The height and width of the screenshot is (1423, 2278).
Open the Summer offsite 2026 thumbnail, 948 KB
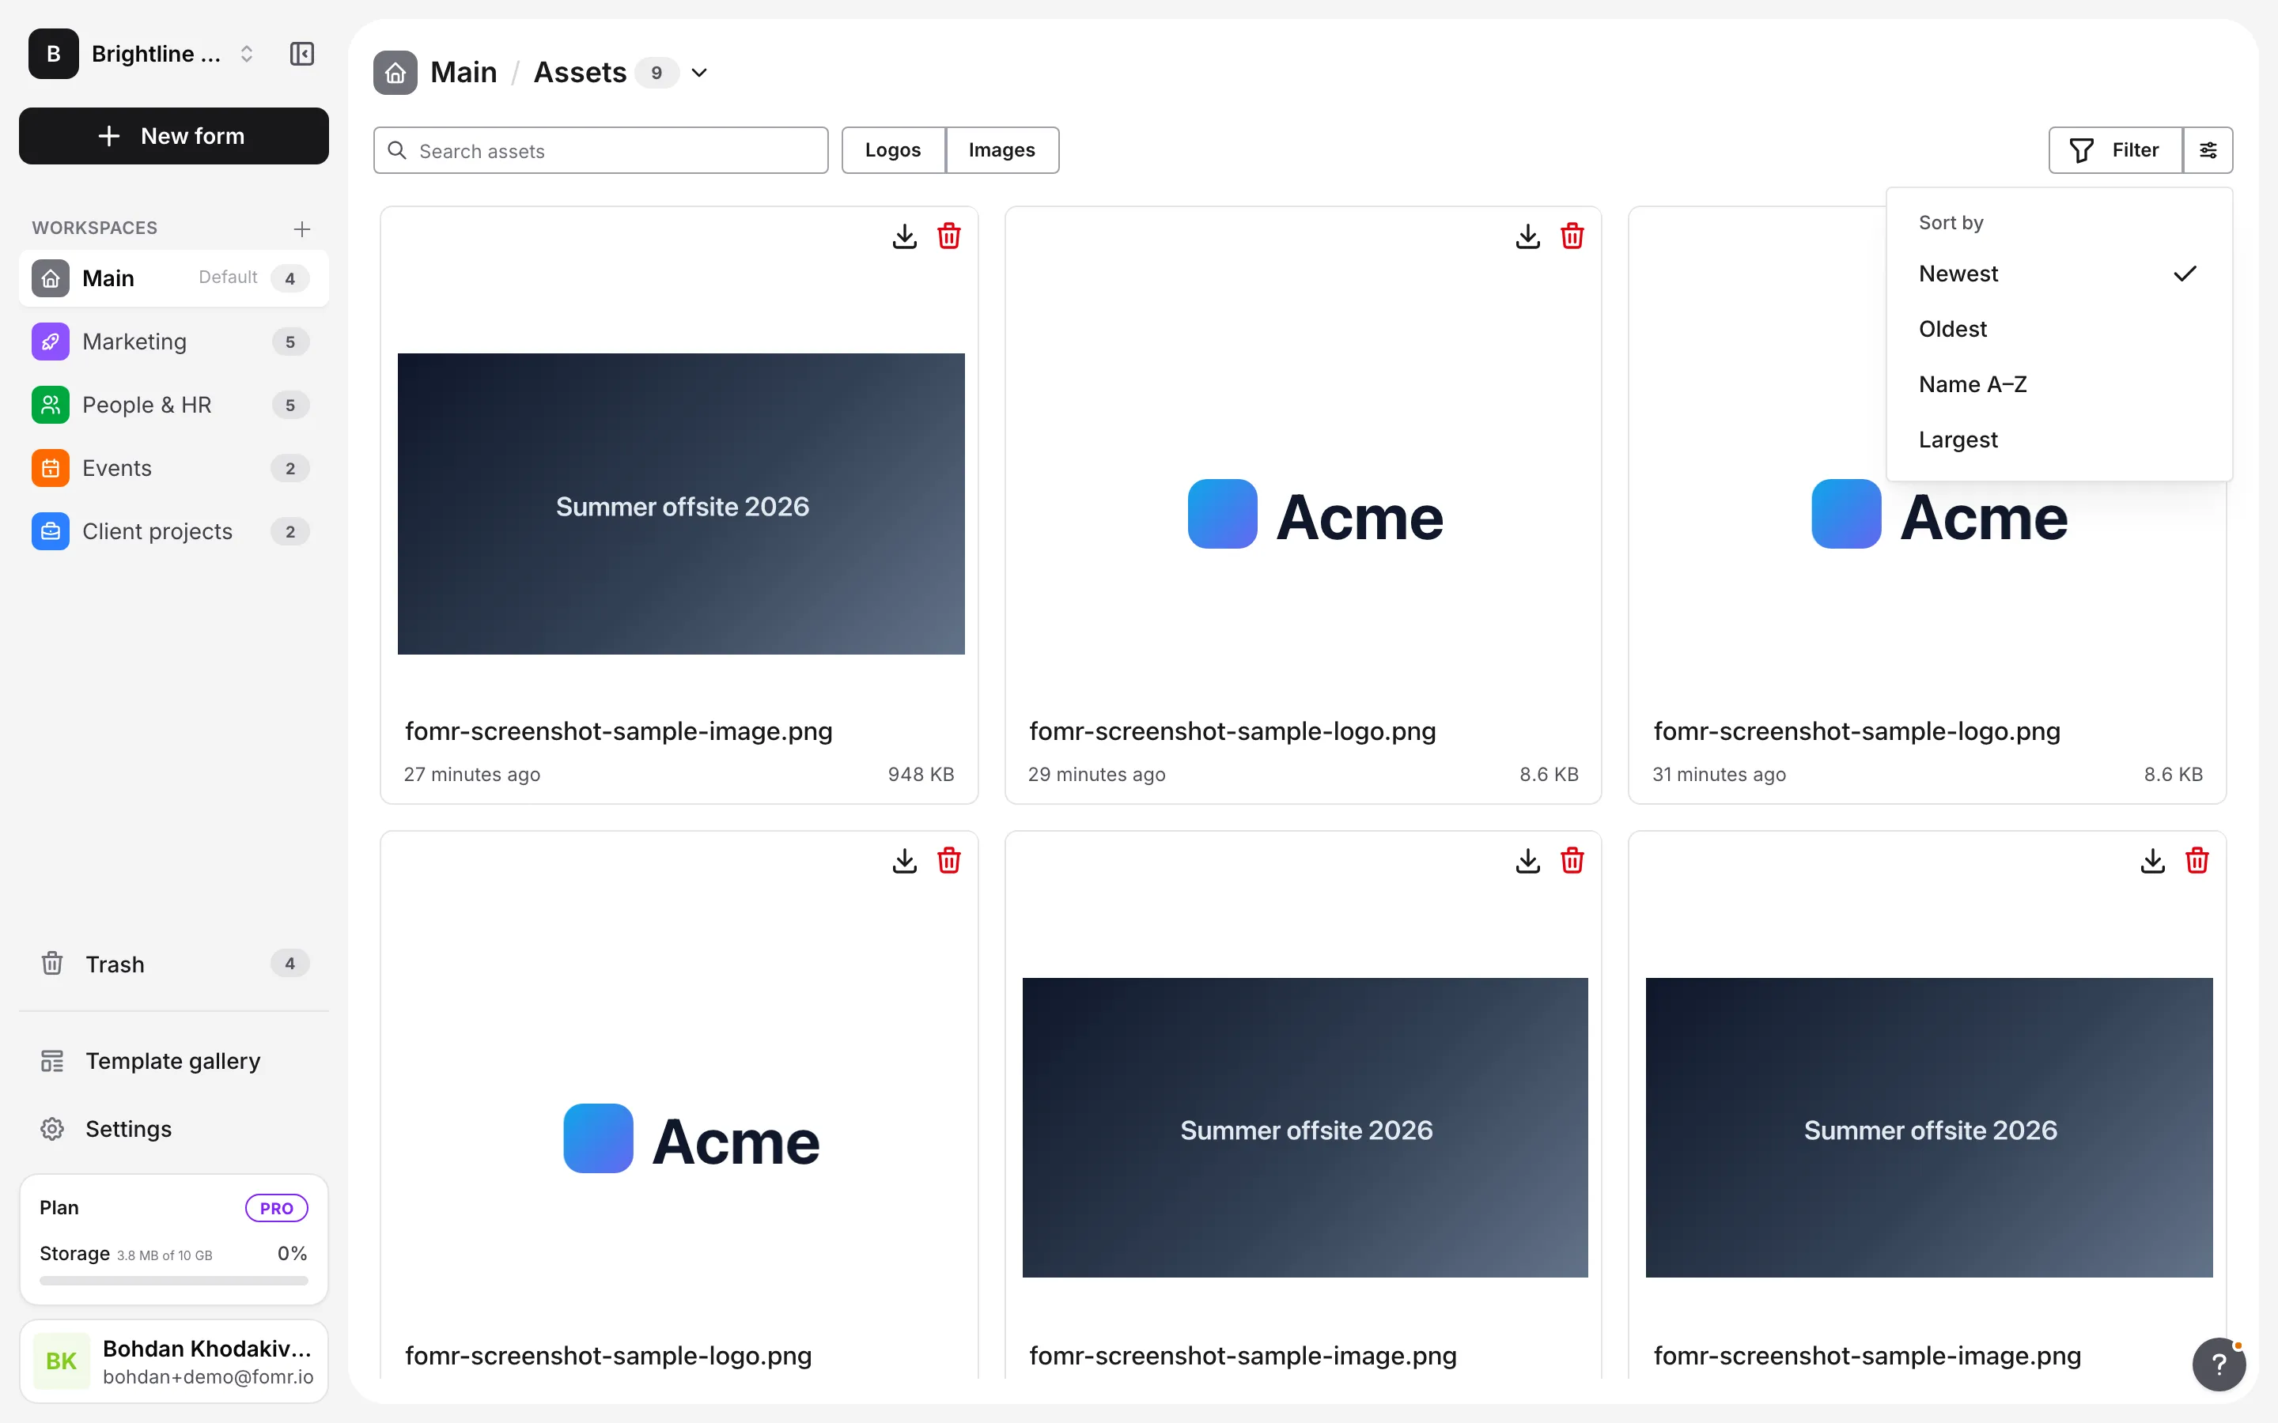tap(680, 504)
